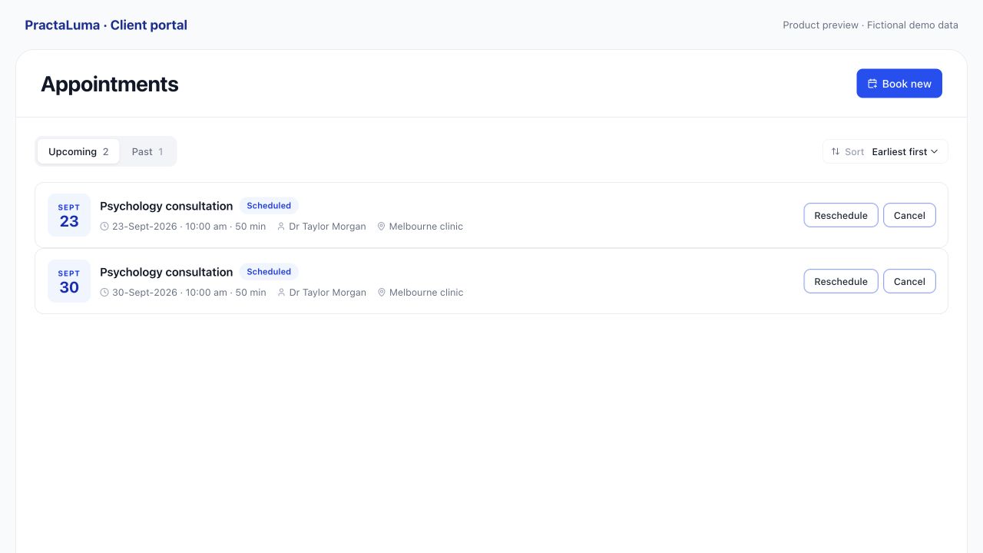This screenshot has height=553, width=983.
Task: Click the sort arrows icon
Action: click(836, 151)
